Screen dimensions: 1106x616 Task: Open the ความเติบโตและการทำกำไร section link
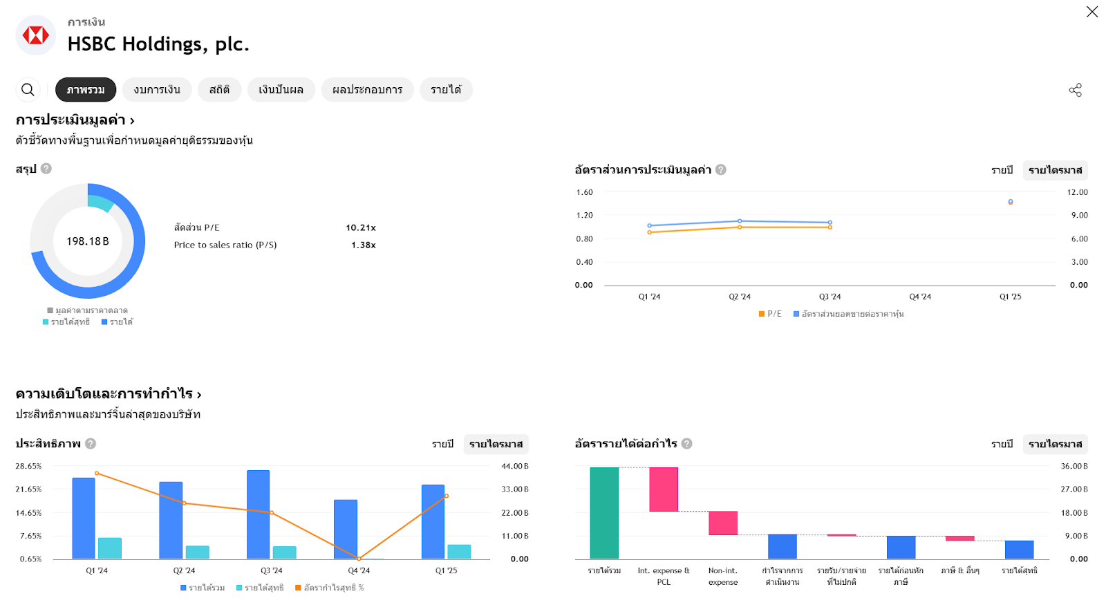(x=109, y=394)
